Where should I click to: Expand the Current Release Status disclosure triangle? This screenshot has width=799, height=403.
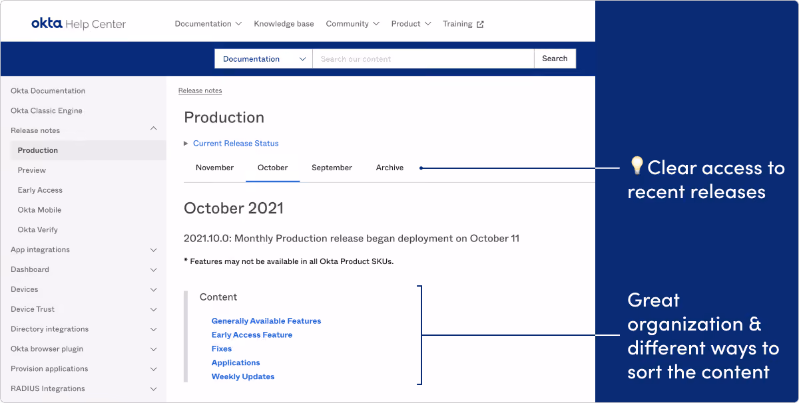point(186,144)
